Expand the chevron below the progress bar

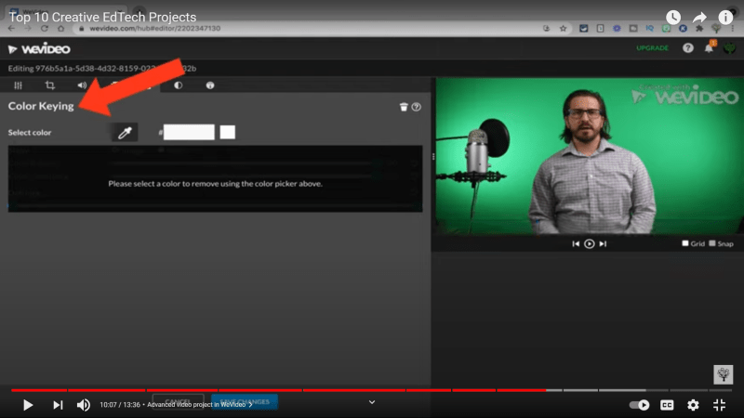coord(372,402)
